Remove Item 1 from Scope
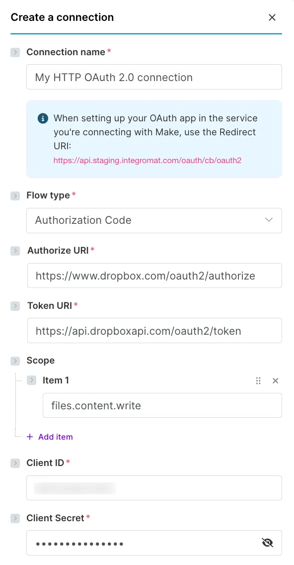This screenshot has width=294, height=565. [x=276, y=380]
